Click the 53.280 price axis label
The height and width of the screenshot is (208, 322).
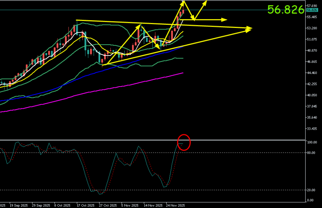[x=312, y=28]
